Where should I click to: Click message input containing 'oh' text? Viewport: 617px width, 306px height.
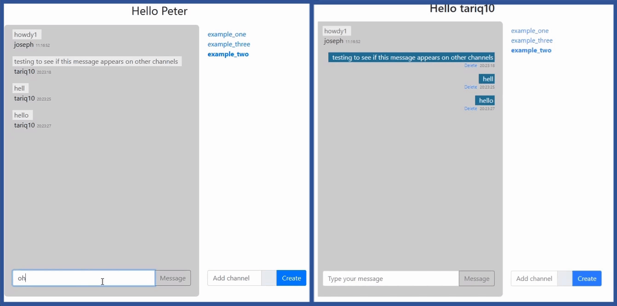(83, 278)
